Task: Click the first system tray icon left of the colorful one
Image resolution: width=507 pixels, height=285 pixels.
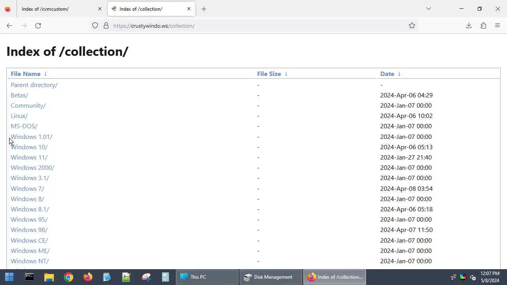Action: click(454, 277)
